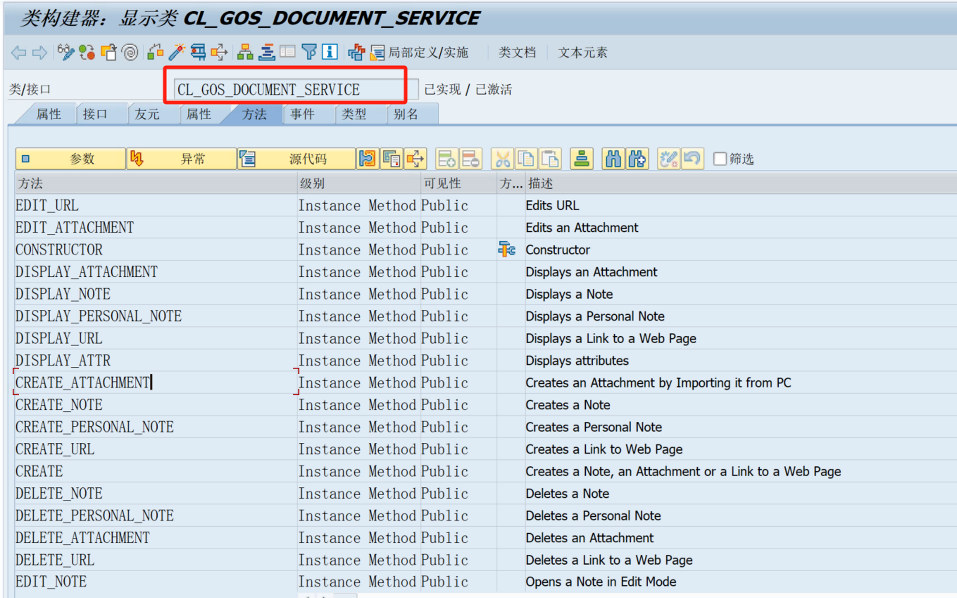Enable the 筛选 filter checkbox
Viewport: 957px width, 598px height.
click(x=720, y=159)
